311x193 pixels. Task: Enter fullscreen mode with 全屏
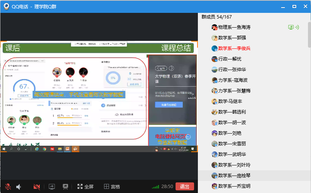pyautogui.click(x=85, y=187)
